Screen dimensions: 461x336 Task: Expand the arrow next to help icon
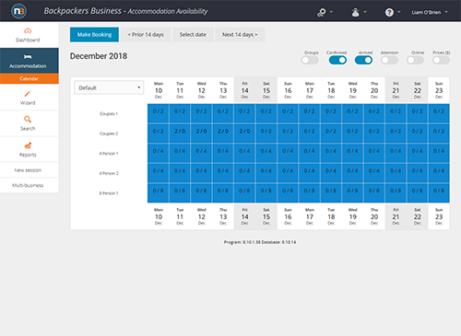399,12
